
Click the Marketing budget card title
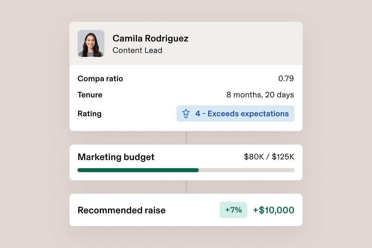[x=116, y=157]
